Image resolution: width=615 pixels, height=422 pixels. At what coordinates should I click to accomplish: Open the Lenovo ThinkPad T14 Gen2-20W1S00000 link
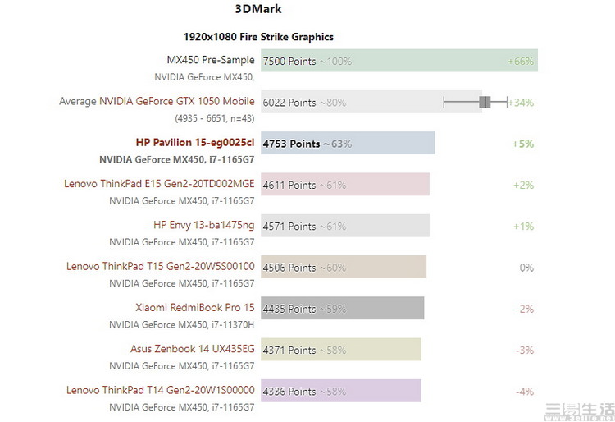161,390
